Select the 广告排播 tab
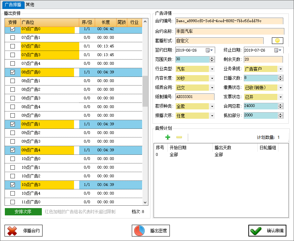 (14, 5)
